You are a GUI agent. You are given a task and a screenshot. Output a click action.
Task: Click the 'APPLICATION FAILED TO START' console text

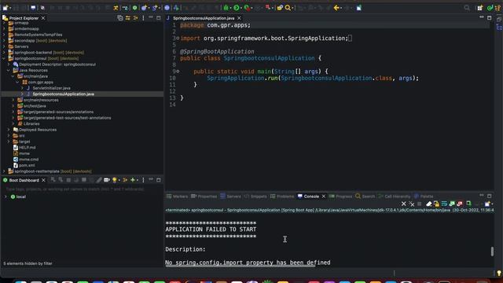tap(211, 229)
